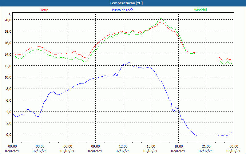
Task: Click the '18:00' time axis label
Action: coord(179,147)
